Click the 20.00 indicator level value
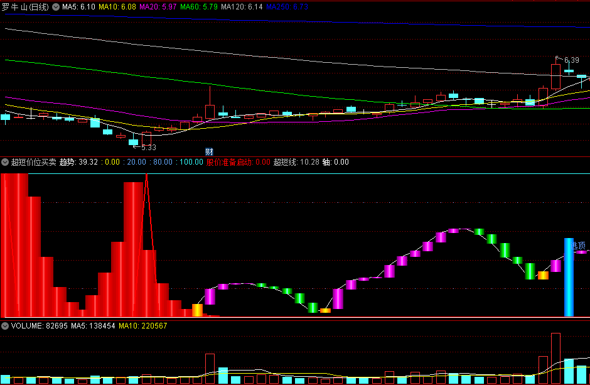 point(136,162)
